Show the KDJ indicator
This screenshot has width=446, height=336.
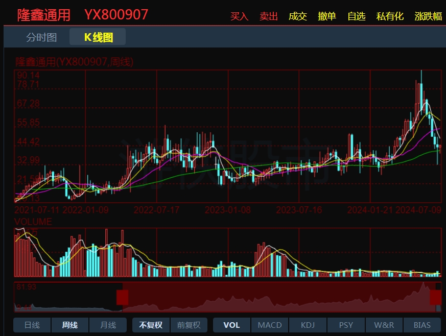pyautogui.click(x=308, y=325)
